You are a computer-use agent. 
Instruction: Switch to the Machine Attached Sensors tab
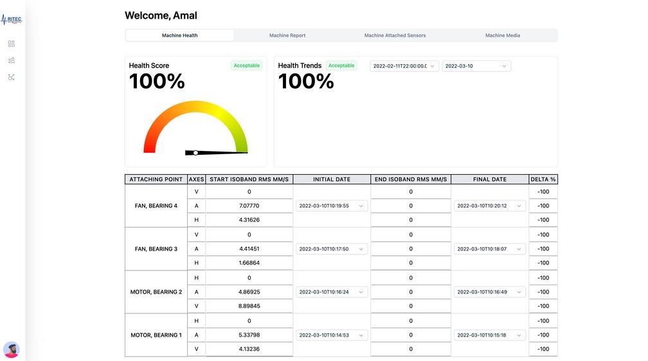(395, 35)
